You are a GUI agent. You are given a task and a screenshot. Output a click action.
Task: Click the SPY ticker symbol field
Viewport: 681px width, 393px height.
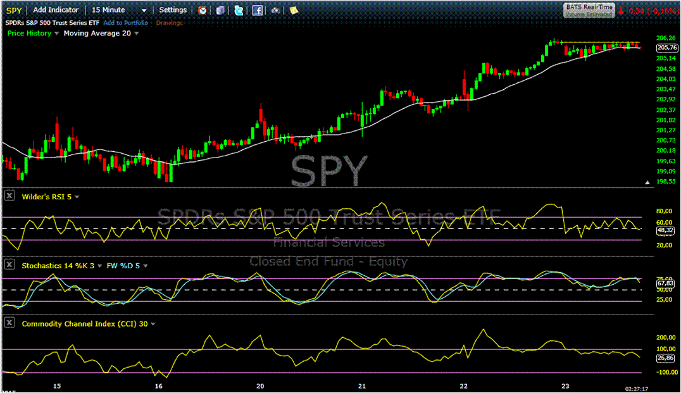[14, 10]
